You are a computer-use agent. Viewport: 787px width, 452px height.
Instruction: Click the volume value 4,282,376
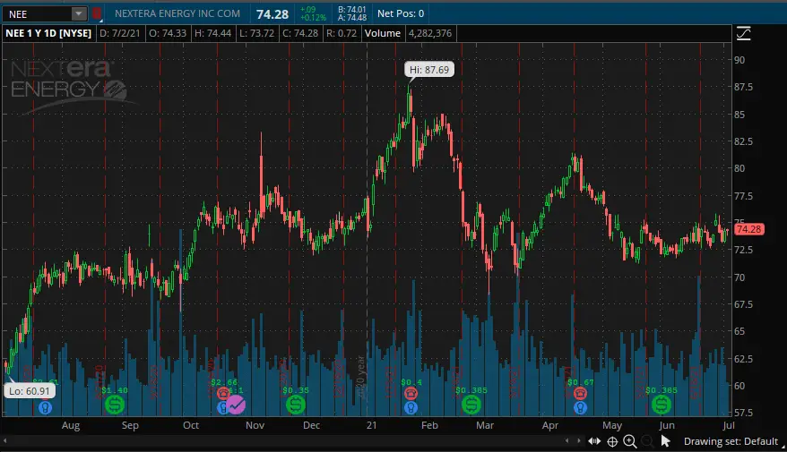[430, 34]
